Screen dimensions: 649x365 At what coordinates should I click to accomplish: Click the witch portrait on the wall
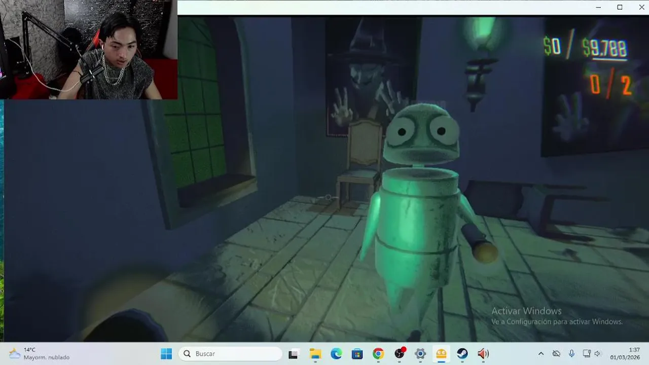[372, 76]
